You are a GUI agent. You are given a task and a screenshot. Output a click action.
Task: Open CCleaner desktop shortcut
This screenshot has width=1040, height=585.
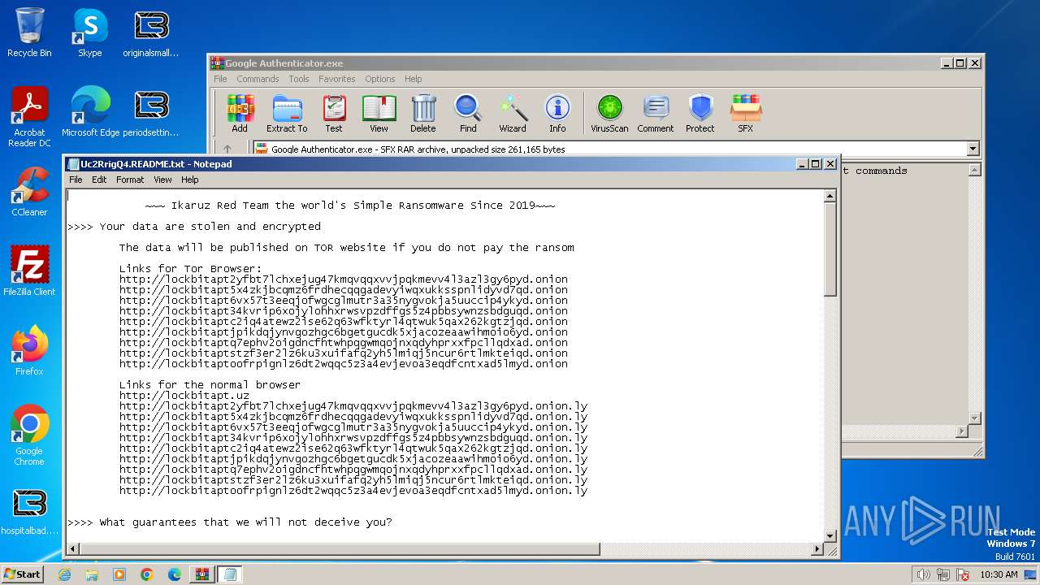click(29, 192)
